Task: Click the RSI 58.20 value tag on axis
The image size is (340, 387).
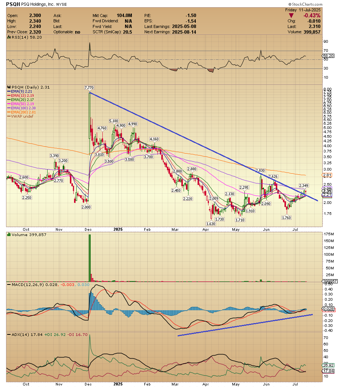Action: click(x=328, y=56)
